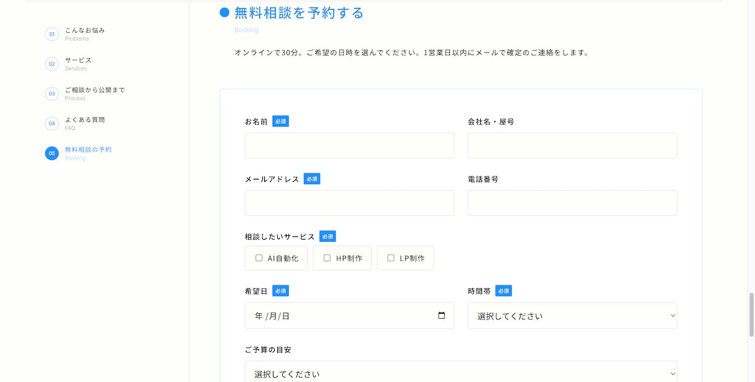755x382 pixels.
Task: Click the highlighted 05 step circle
Action: tap(52, 153)
